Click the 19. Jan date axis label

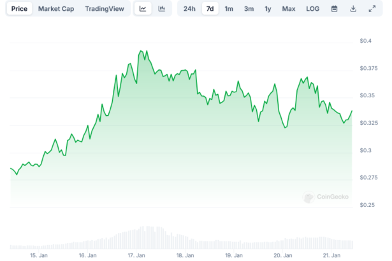tap(234, 255)
